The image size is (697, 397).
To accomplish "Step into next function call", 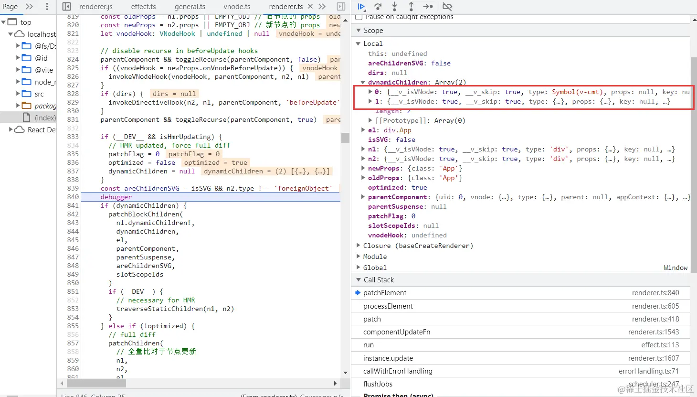I will point(394,7).
